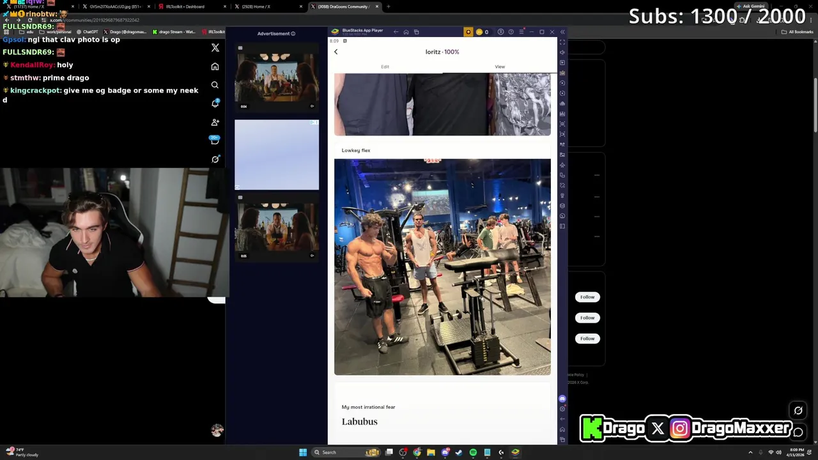Open the ChatGPT bookmark
The height and width of the screenshot is (460, 818).
click(88, 32)
